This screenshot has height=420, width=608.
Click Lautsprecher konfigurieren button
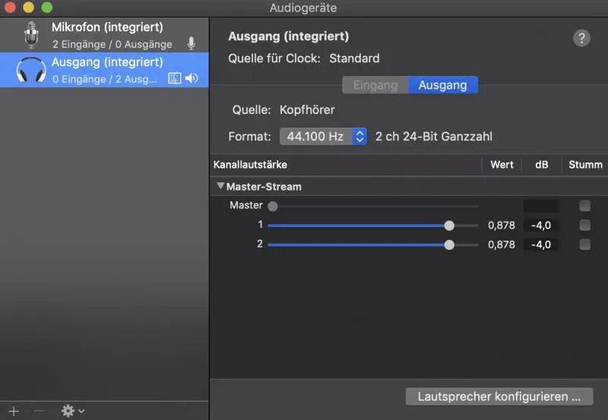pos(499,396)
